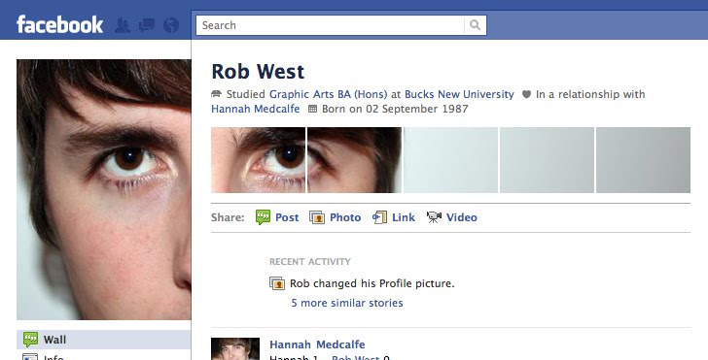Viewport: 708px width, 360px height.
Task: Open Bucks New University link
Action: (459, 94)
